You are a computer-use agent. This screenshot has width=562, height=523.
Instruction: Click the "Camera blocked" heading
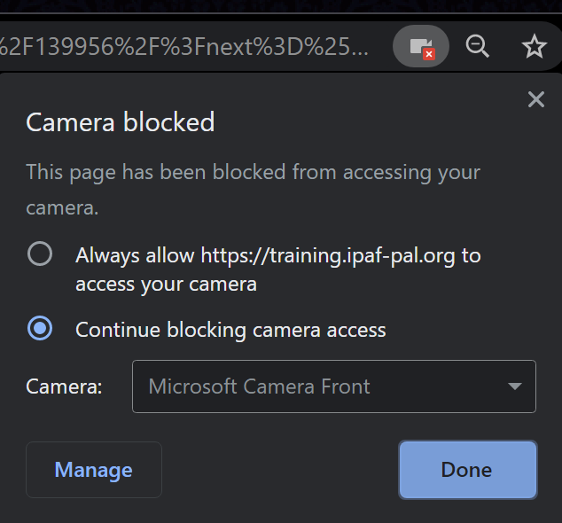tap(120, 121)
